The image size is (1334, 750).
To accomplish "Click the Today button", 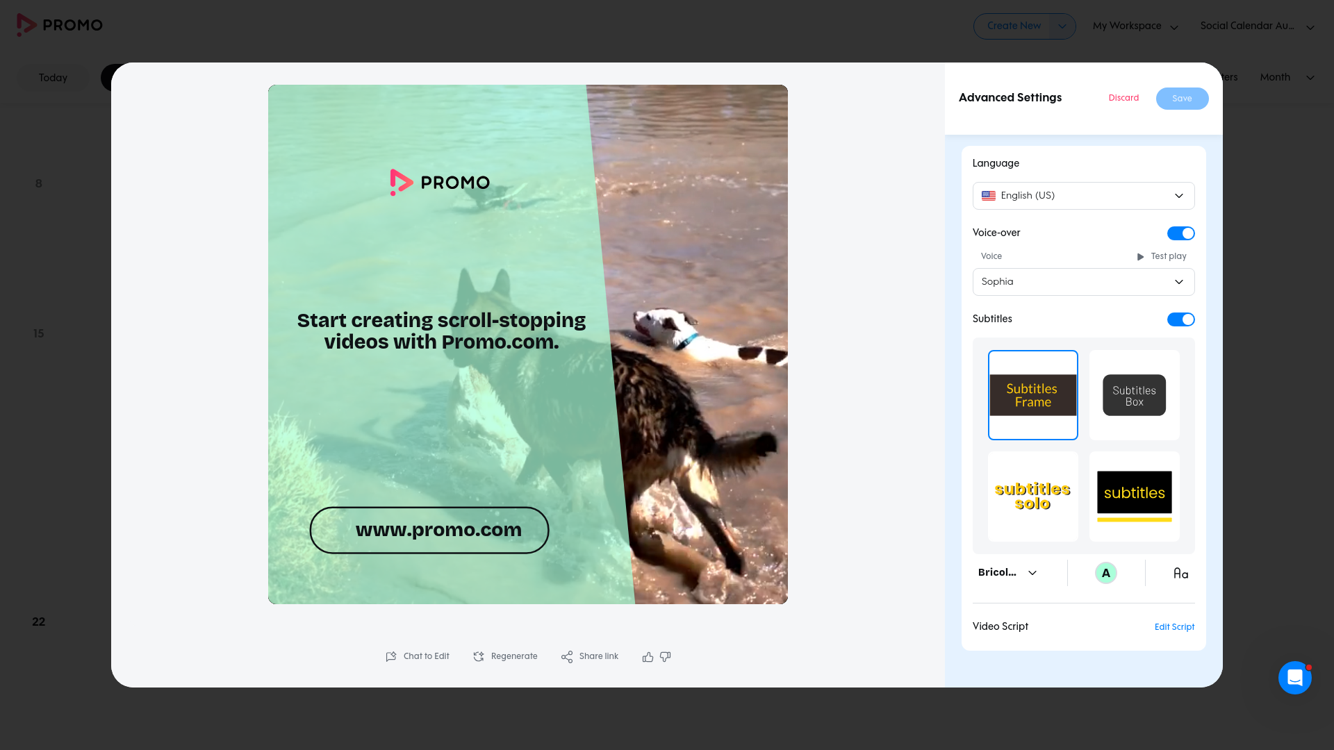I will 53,78.
